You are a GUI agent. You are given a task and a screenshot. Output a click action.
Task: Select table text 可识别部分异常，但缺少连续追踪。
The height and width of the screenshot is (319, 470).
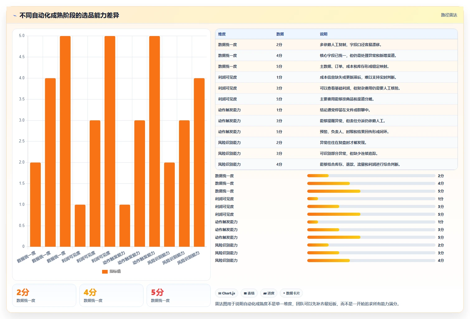point(349,154)
